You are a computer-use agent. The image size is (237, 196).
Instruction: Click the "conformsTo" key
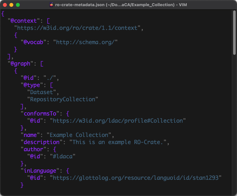(40, 114)
